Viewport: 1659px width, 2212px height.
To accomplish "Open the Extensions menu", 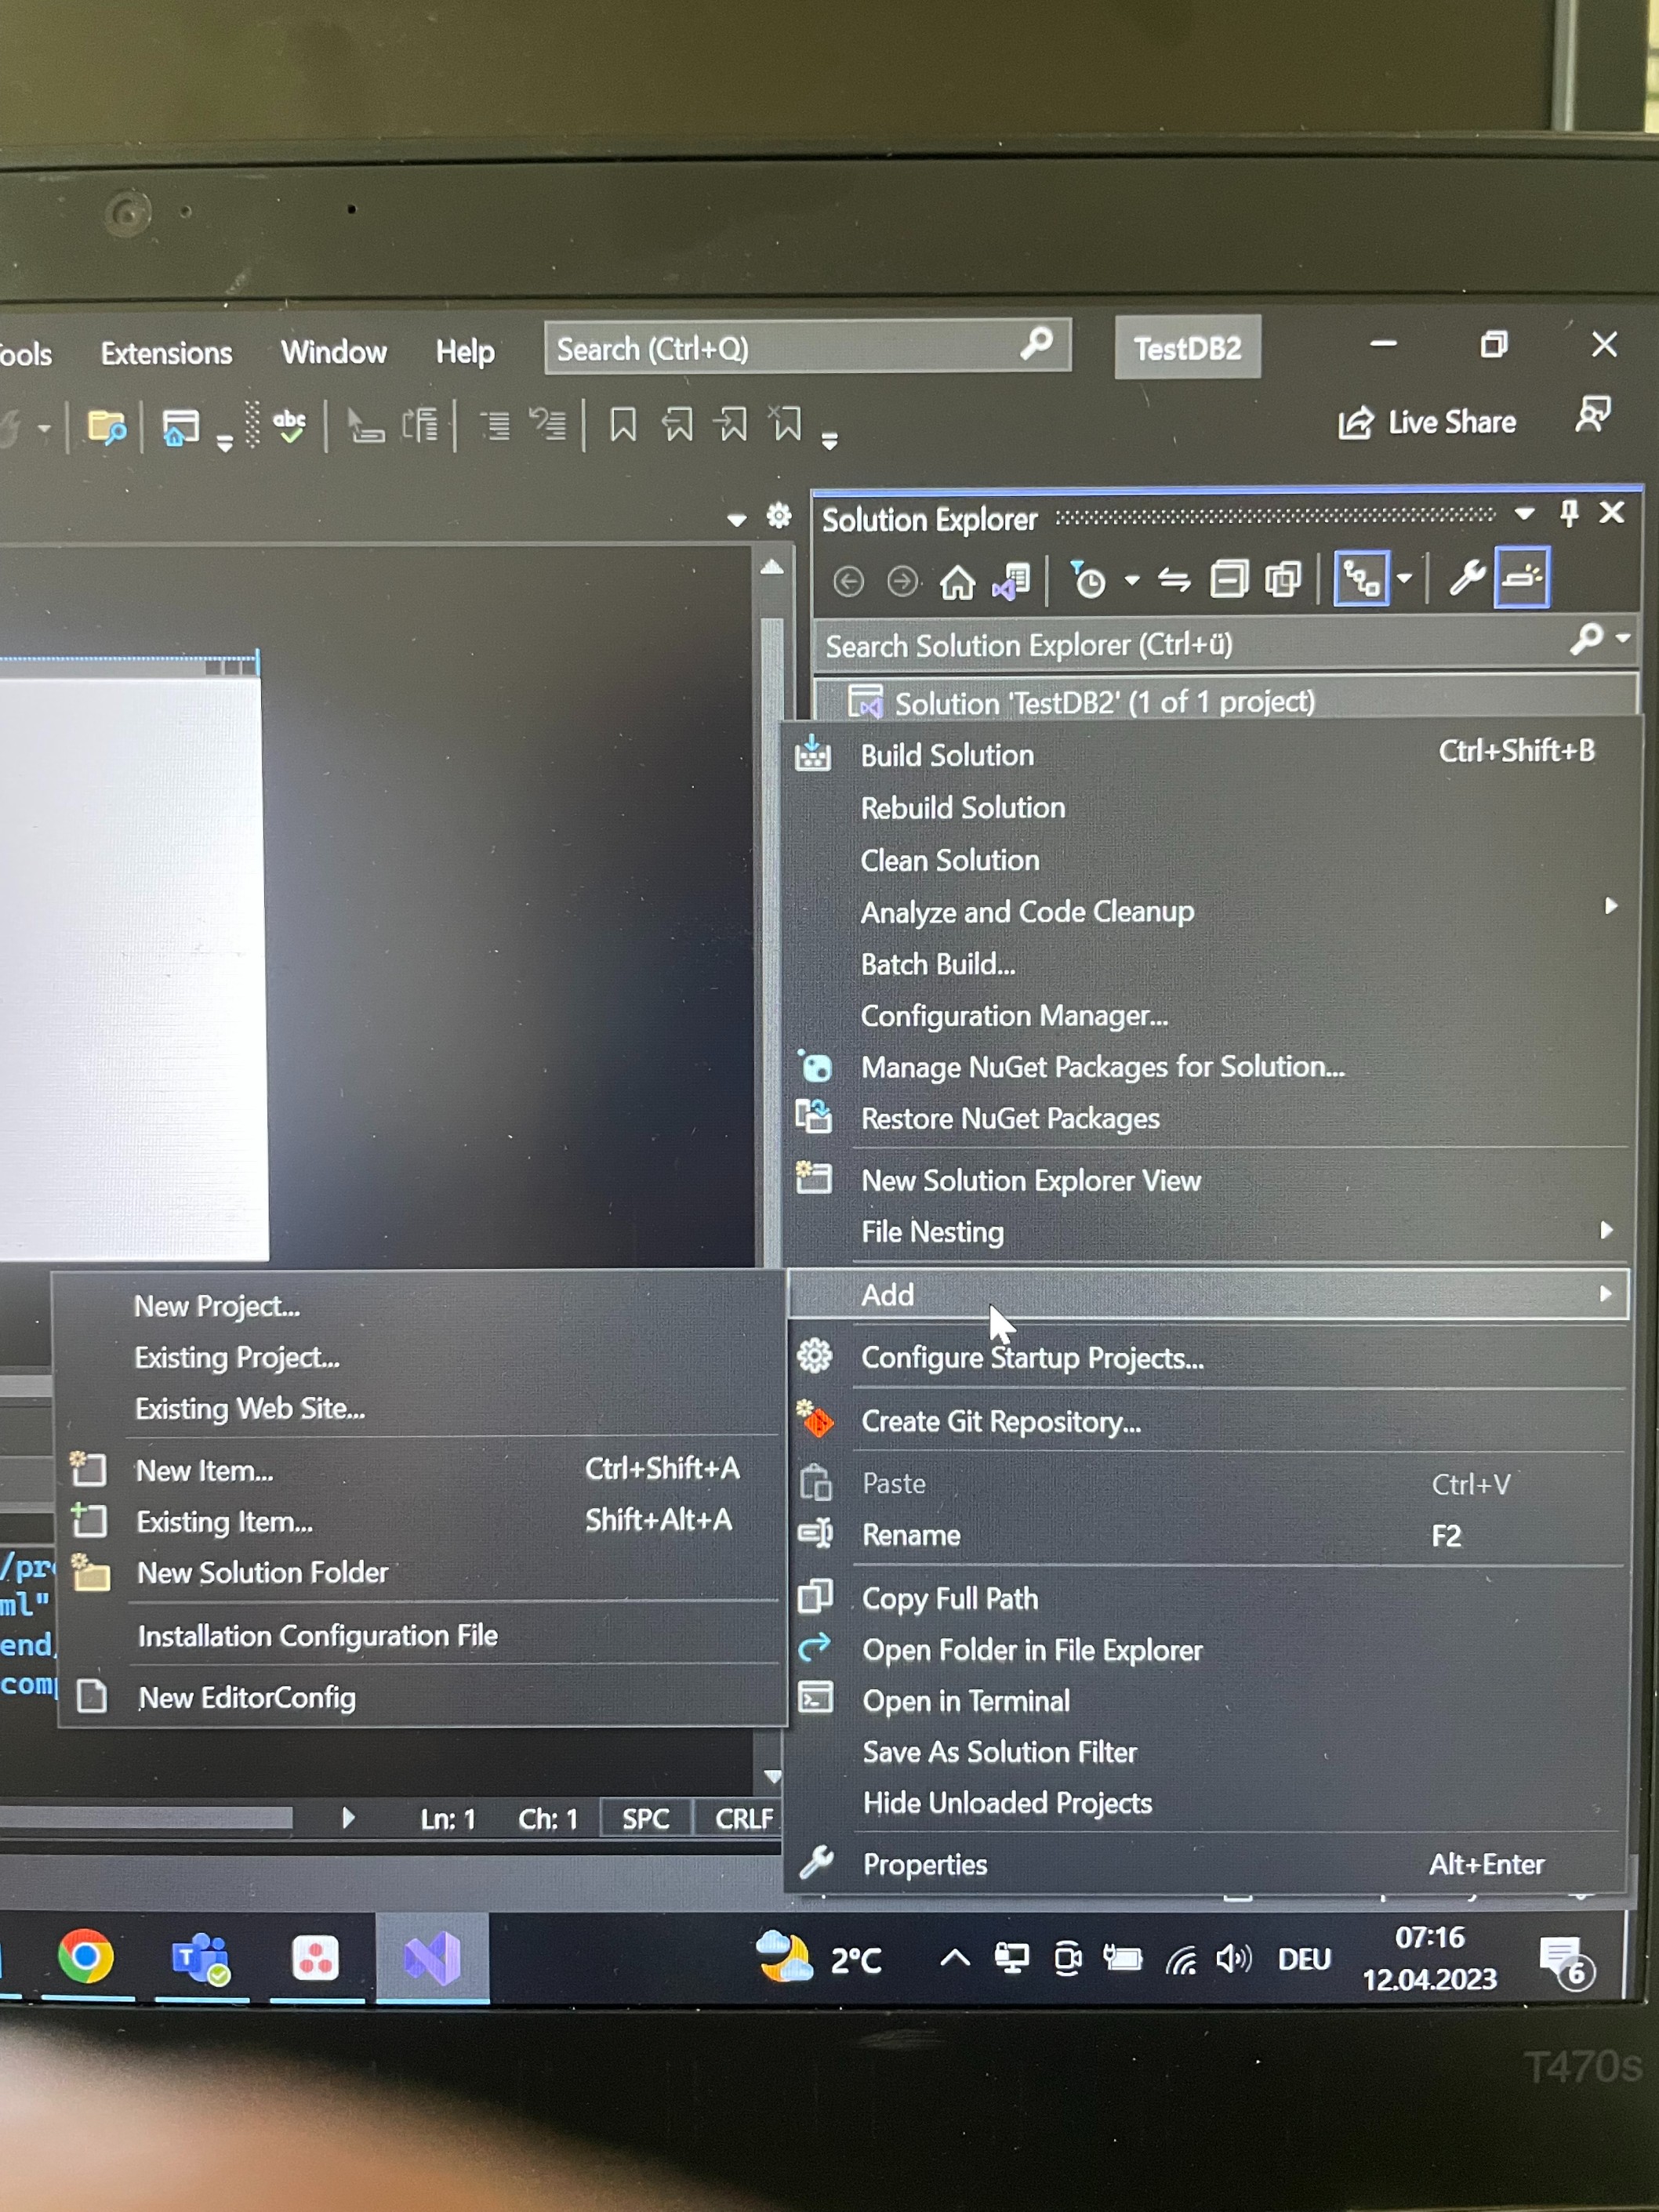I will click(x=166, y=353).
